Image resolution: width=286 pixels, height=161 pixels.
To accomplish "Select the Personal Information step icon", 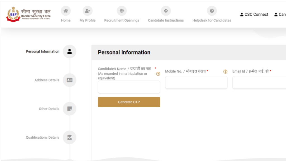I will tap(70, 51).
